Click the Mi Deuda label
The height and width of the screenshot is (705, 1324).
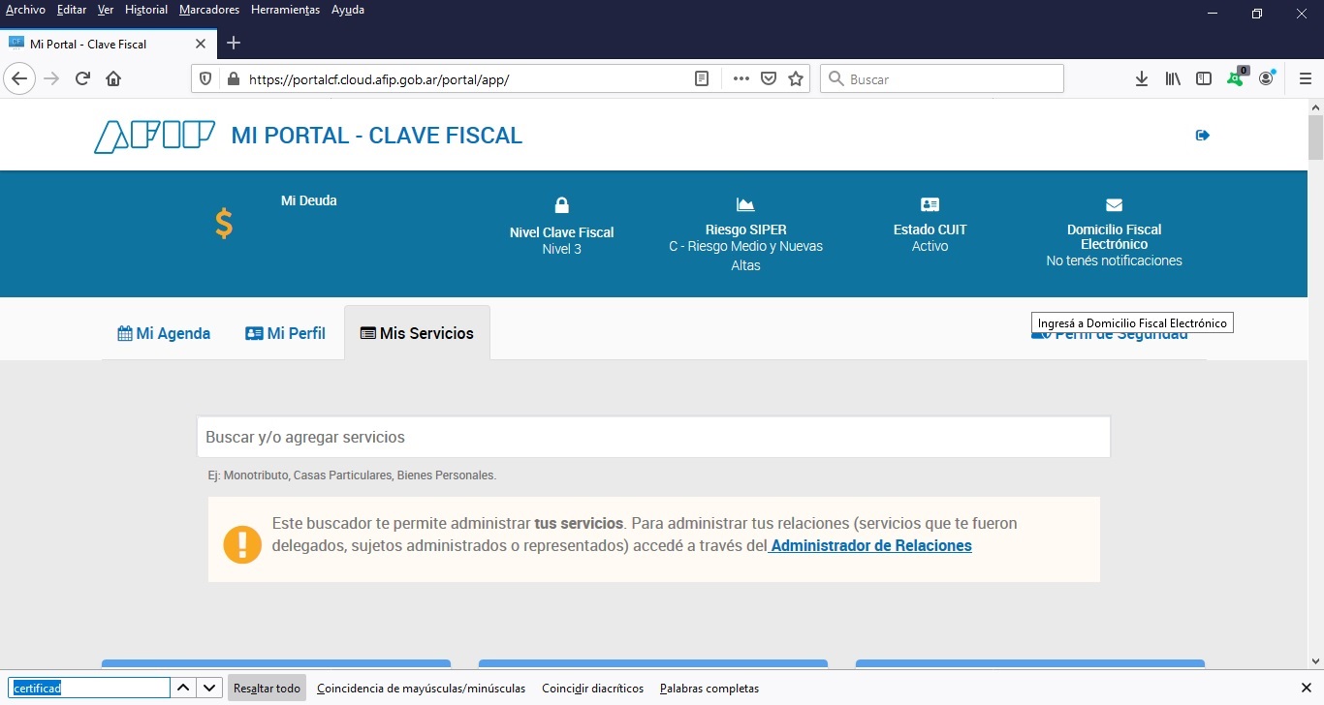(309, 200)
